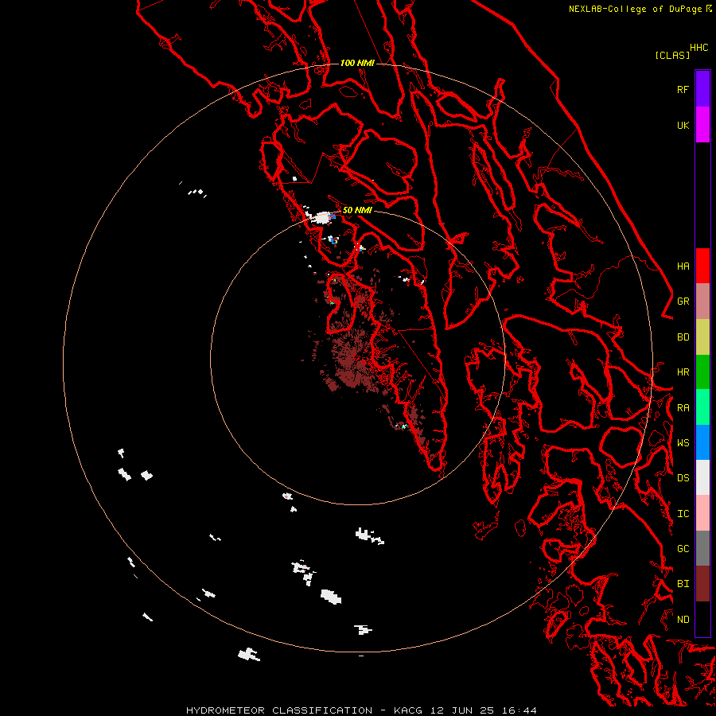Screen dimensions: 716x716
Task: Click the HA legend label
Action: [x=683, y=266]
